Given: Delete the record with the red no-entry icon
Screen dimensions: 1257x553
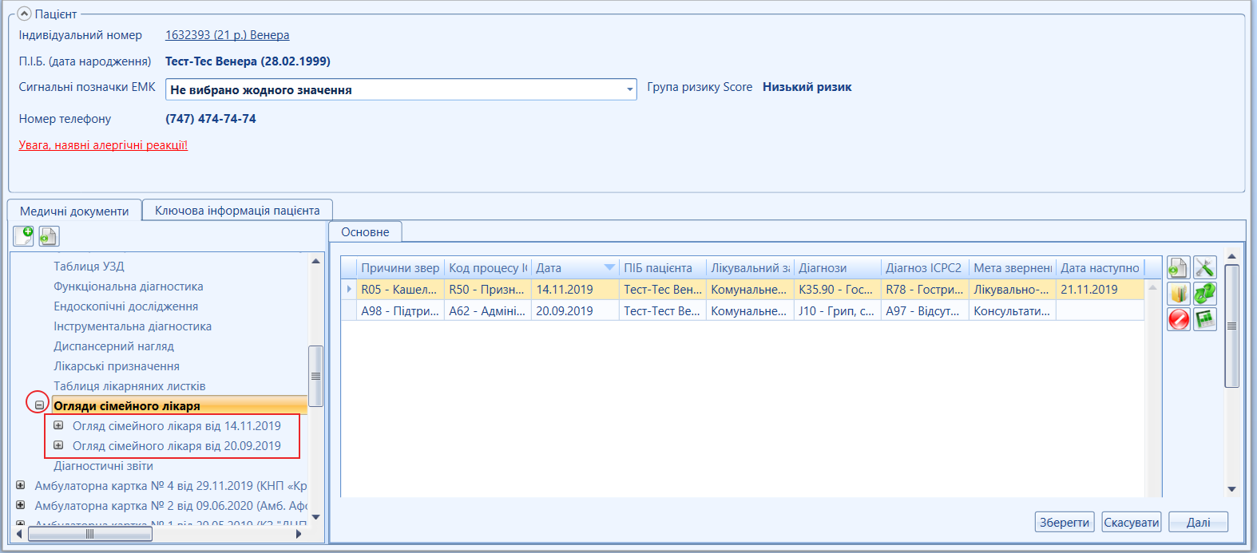Looking at the screenshot, I should tap(1178, 319).
